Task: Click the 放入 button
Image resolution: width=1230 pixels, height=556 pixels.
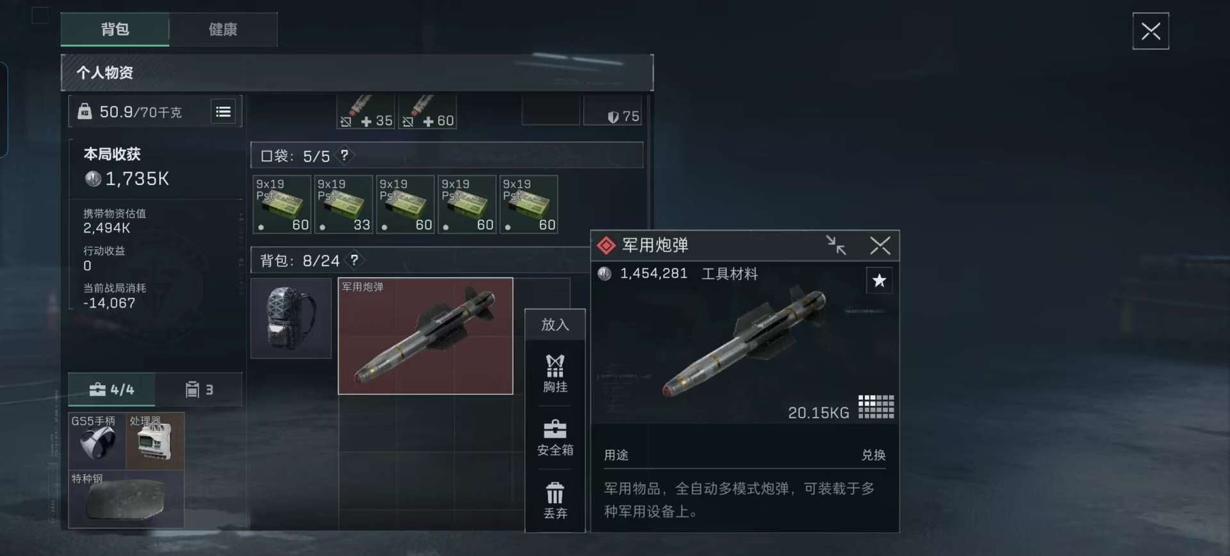Action: (555, 325)
